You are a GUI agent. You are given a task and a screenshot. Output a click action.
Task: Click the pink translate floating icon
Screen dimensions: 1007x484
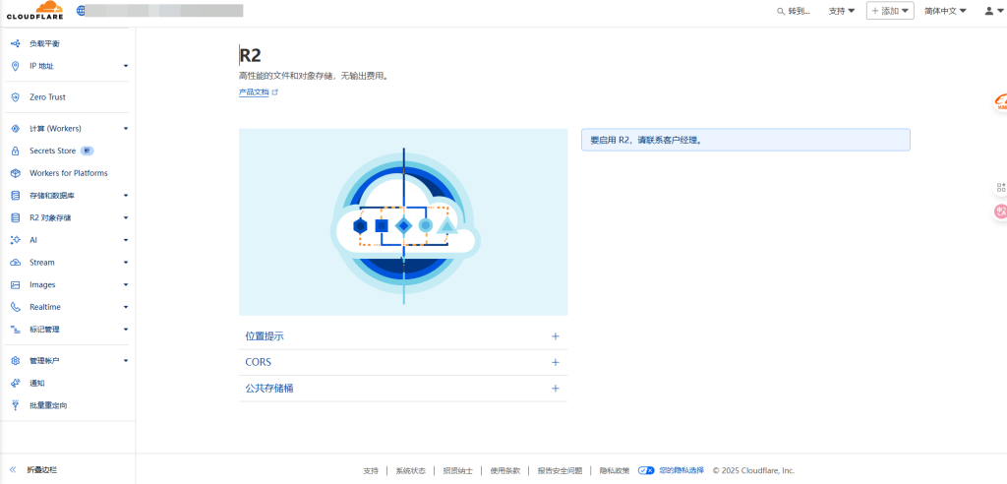pyautogui.click(x=1000, y=211)
